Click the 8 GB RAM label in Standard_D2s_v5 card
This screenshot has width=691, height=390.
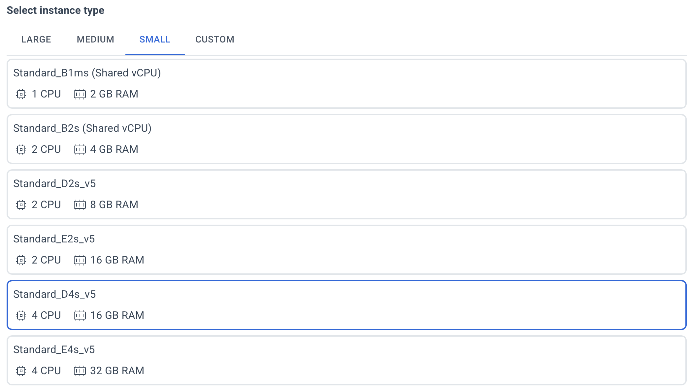point(114,205)
